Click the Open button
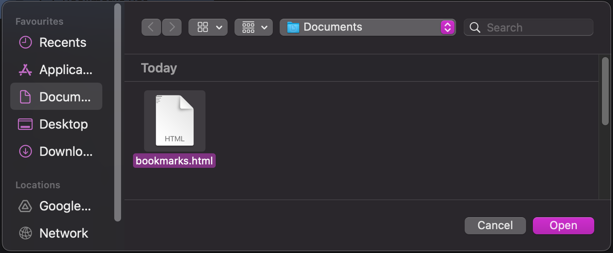Image resolution: width=613 pixels, height=253 pixels. coord(563,225)
